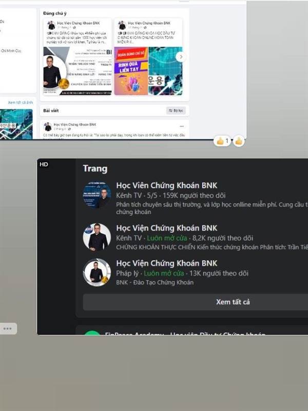The height and width of the screenshot is (411, 308).
Task: Open the page with 13K người theo dõi
Action: point(166,264)
